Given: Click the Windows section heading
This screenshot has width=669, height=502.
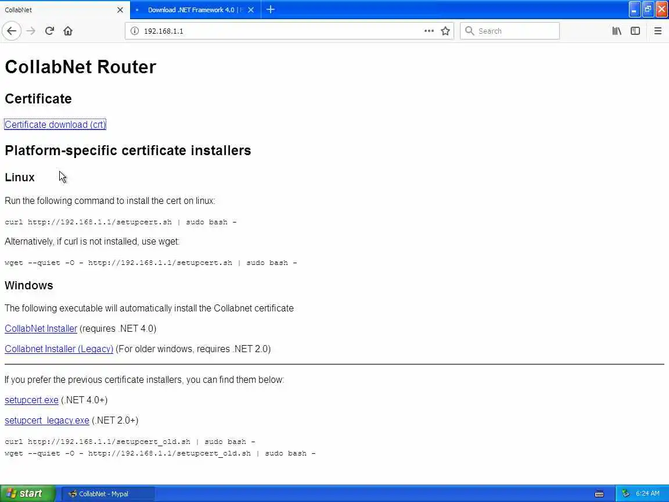Looking at the screenshot, I should pyautogui.click(x=29, y=285).
